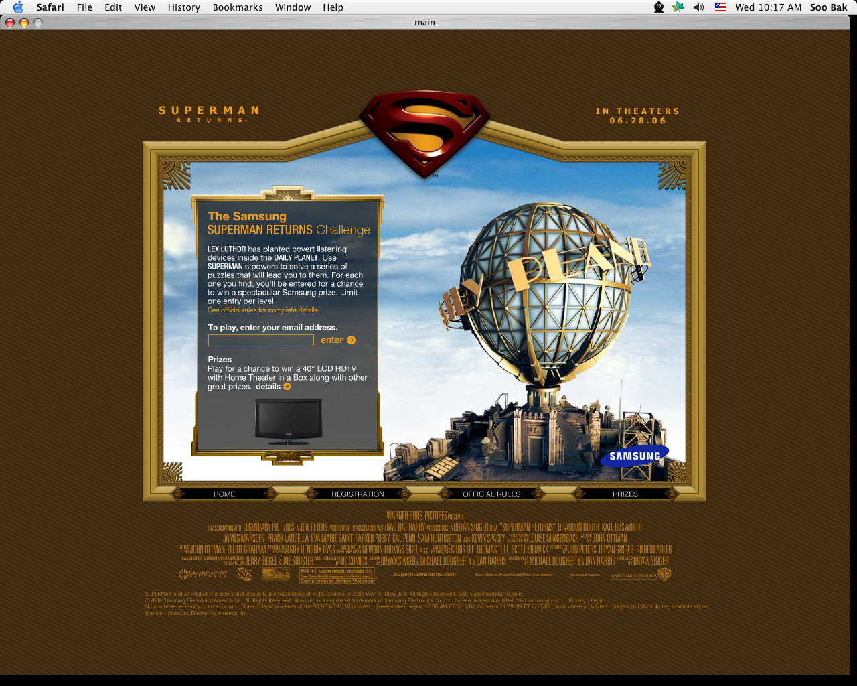
Task: Open the US flag input menu
Action: [720, 7]
